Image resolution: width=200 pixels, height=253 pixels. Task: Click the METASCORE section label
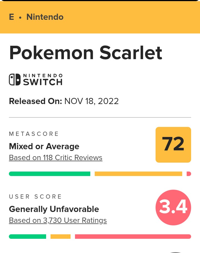click(x=34, y=134)
